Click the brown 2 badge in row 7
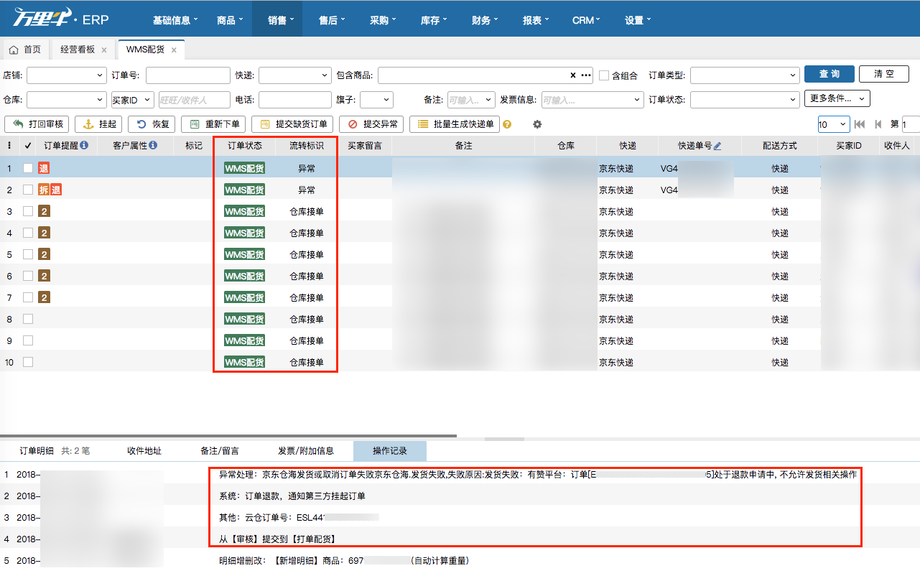Viewport: 920px width, 576px height. click(44, 297)
